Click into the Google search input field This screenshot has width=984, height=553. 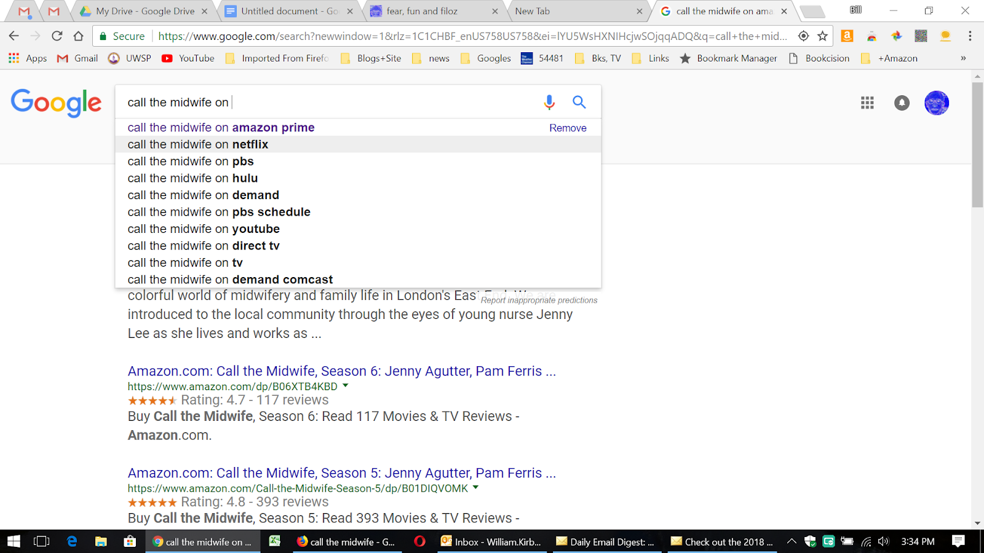(x=332, y=102)
